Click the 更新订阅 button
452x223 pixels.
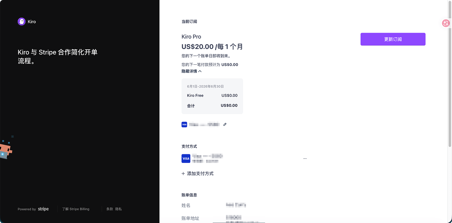pyautogui.click(x=393, y=39)
